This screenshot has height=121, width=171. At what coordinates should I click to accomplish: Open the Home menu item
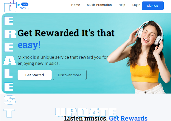click(76, 5)
